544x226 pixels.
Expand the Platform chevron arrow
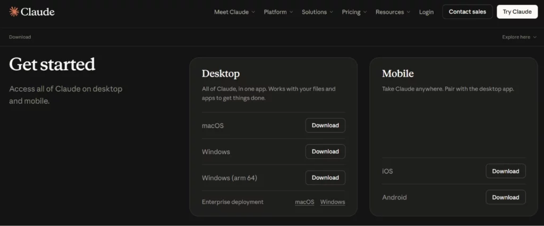pos(291,12)
